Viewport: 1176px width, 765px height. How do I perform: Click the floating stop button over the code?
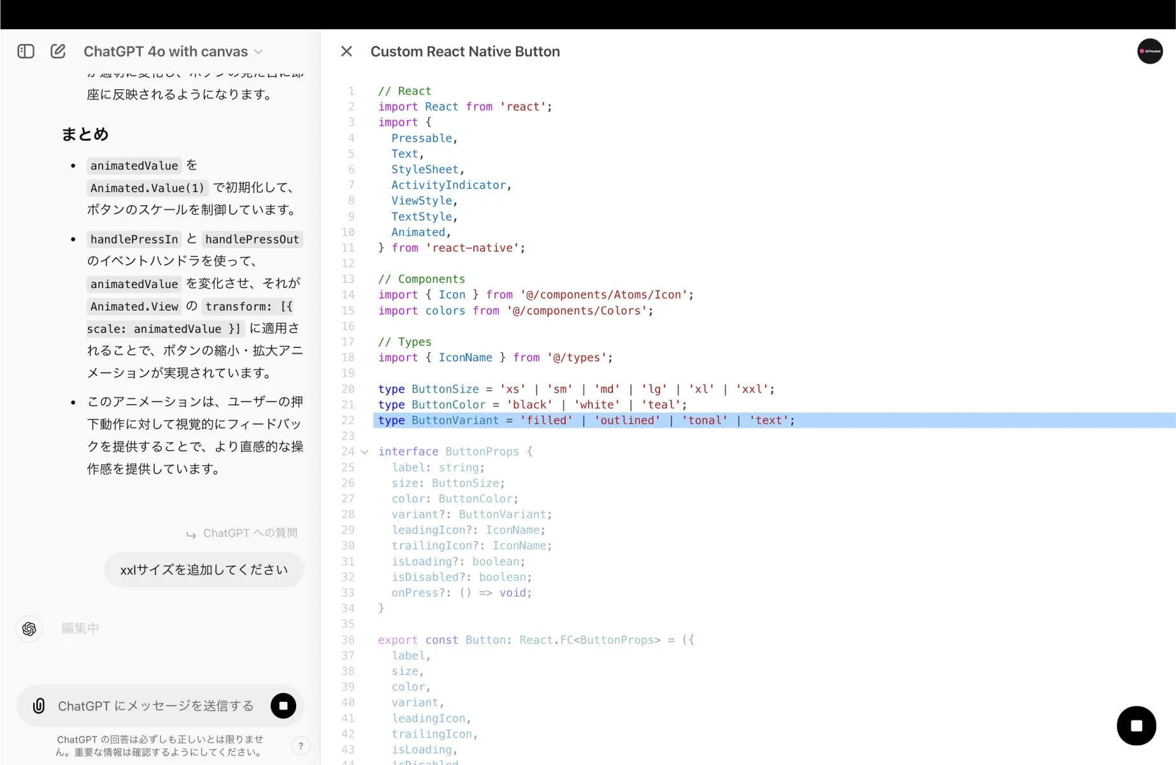coord(1137,725)
